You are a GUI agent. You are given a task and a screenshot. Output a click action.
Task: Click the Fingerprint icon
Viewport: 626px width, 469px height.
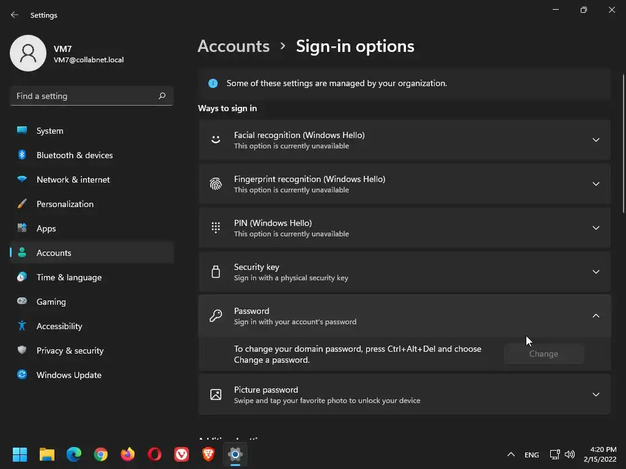pos(216,184)
